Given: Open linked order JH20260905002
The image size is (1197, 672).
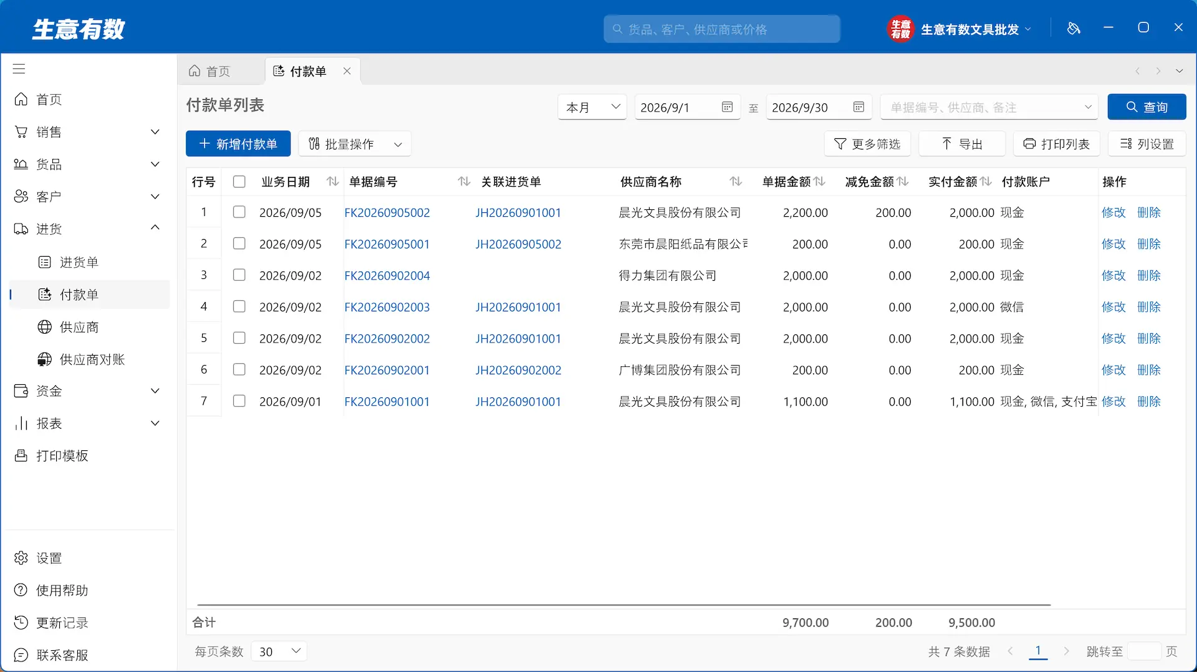Looking at the screenshot, I should [x=518, y=244].
